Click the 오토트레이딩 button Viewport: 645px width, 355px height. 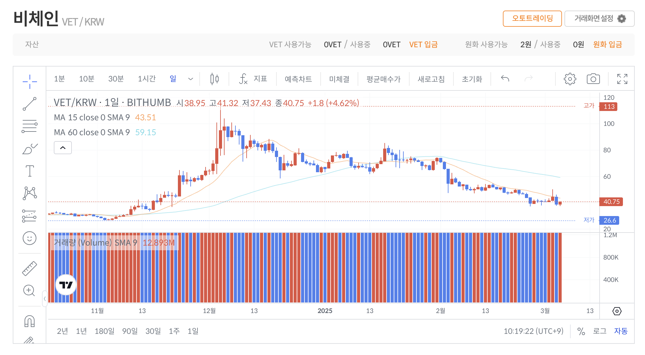532,19
